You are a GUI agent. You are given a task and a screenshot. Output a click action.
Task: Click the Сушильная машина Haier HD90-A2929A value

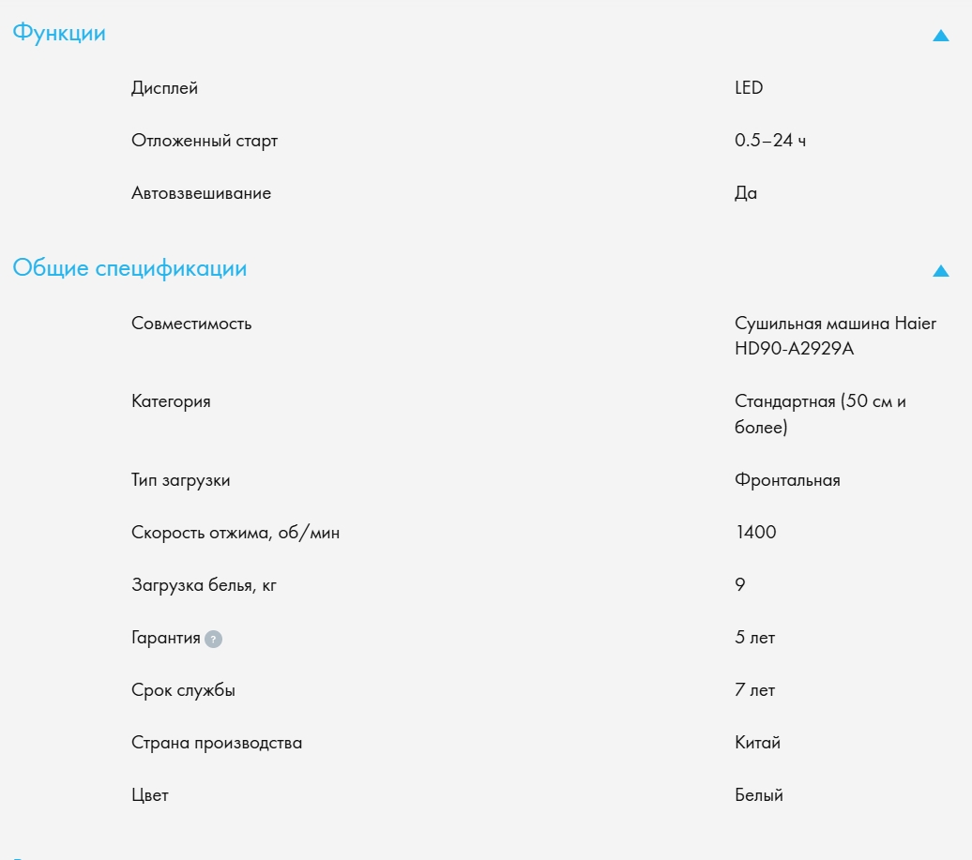pos(835,336)
